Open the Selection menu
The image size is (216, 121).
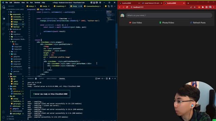(17, 2)
